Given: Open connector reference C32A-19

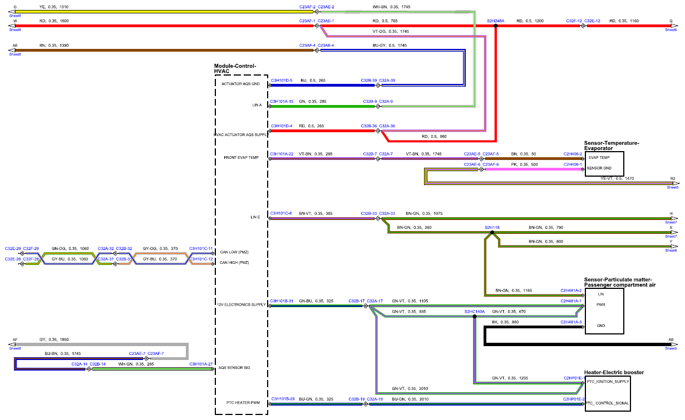Looking at the screenshot, I should click(x=375, y=399).
